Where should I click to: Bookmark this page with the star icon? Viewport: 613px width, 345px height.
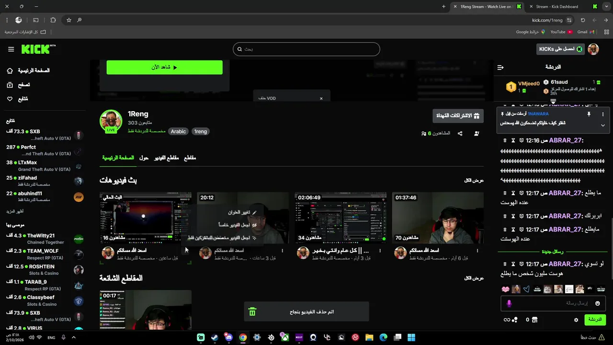click(69, 20)
